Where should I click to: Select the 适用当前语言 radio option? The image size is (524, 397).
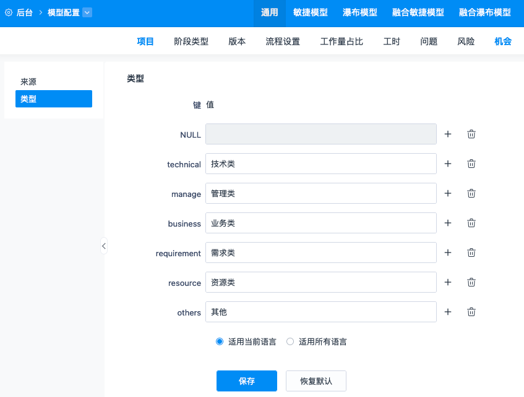click(220, 341)
